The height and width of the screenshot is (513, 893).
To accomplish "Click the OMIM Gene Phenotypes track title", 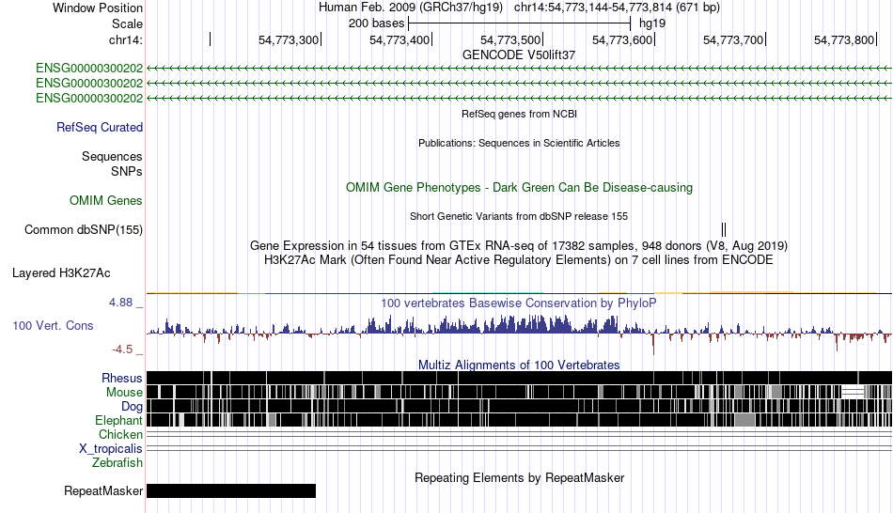I will pyautogui.click(x=520, y=187).
